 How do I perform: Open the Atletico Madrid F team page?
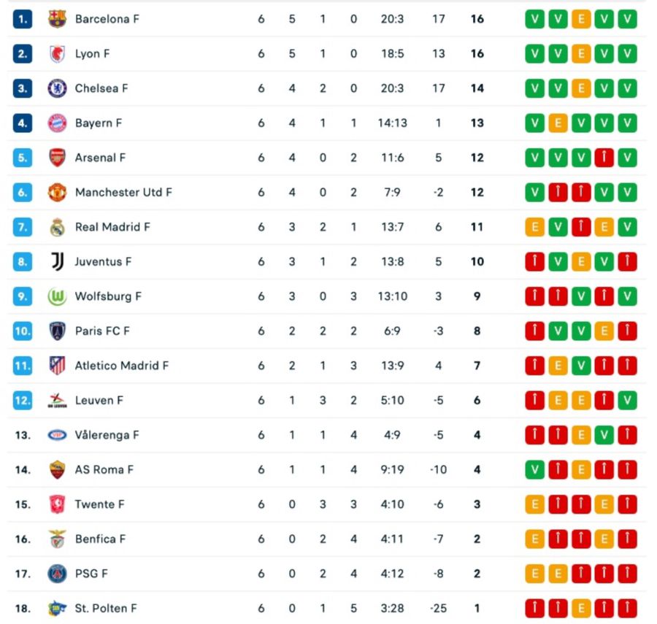[121, 366]
